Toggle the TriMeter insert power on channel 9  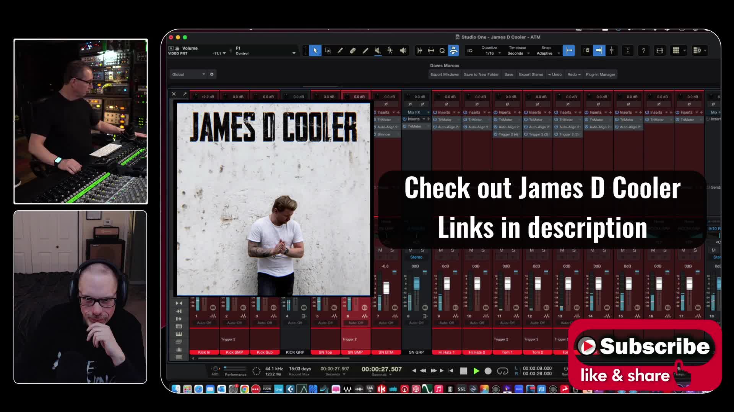click(x=435, y=120)
